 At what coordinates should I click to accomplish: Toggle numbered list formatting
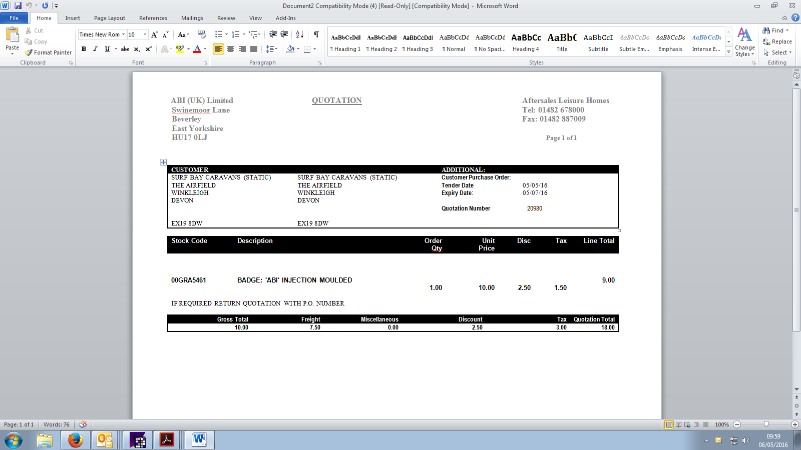(x=236, y=34)
